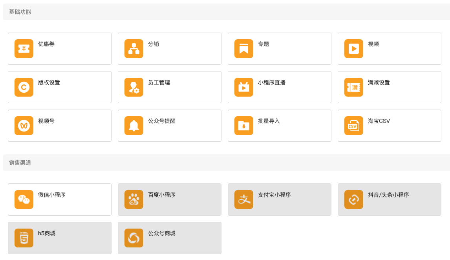
Task: Open the batch import (批量导入) folder icon
Action: 244,126
